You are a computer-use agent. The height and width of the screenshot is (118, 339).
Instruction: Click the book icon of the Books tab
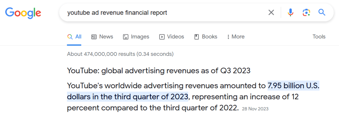(x=196, y=37)
